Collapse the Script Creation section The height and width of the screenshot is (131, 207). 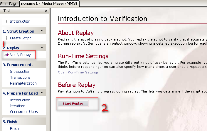(42, 31)
